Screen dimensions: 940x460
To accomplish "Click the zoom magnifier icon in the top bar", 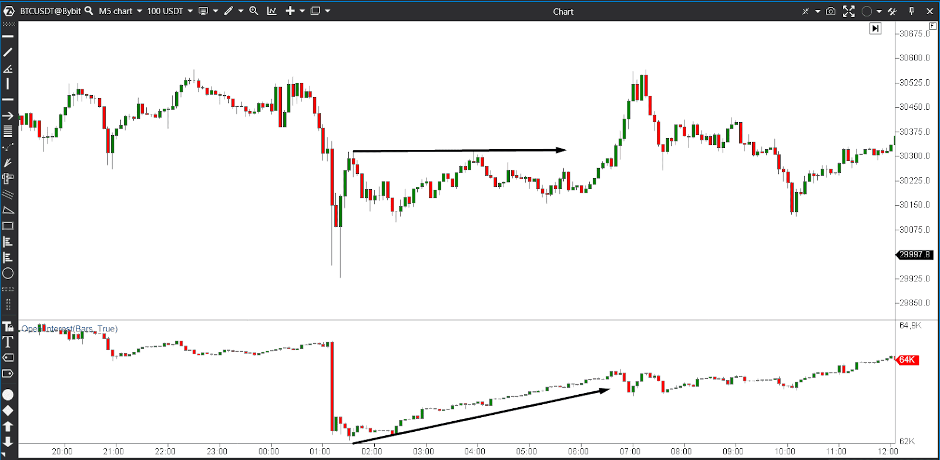I will 254,11.
